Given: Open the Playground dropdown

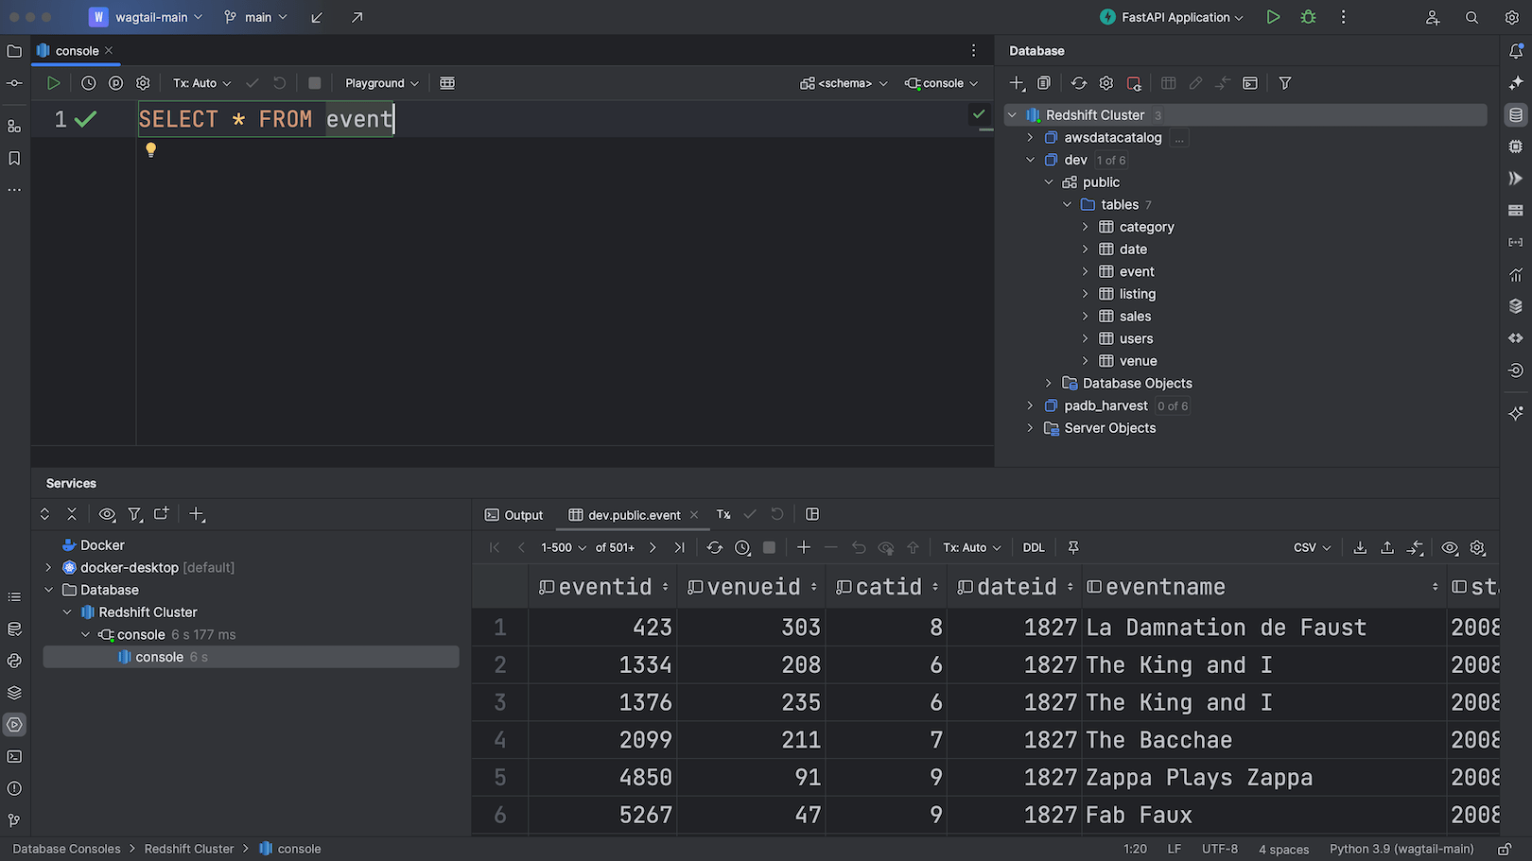Looking at the screenshot, I should [380, 83].
